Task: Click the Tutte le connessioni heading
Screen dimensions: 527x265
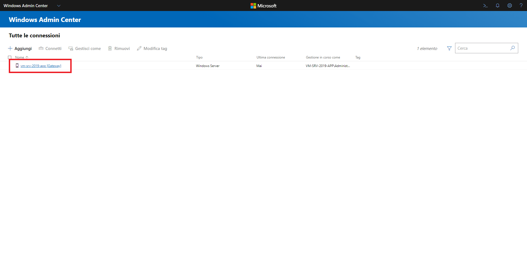Action: [34, 35]
